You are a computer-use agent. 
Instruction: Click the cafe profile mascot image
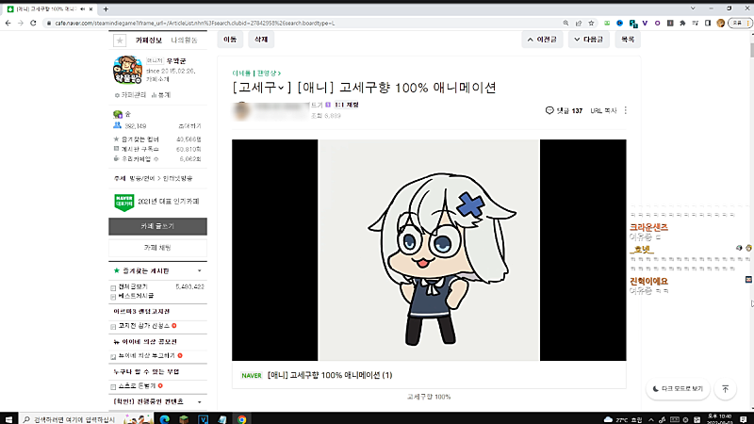click(x=127, y=70)
